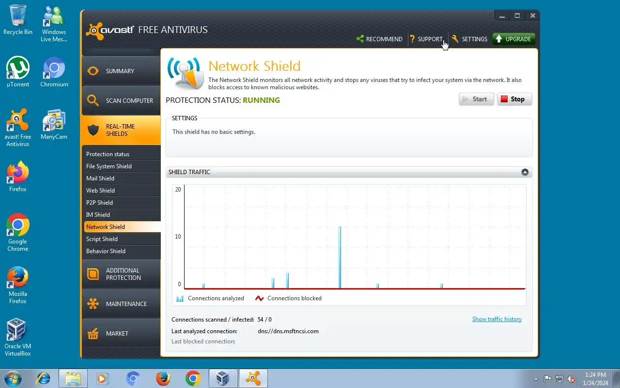Open the Maintenance section
Screen dimensions: 620x388
click(x=121, y=304)
